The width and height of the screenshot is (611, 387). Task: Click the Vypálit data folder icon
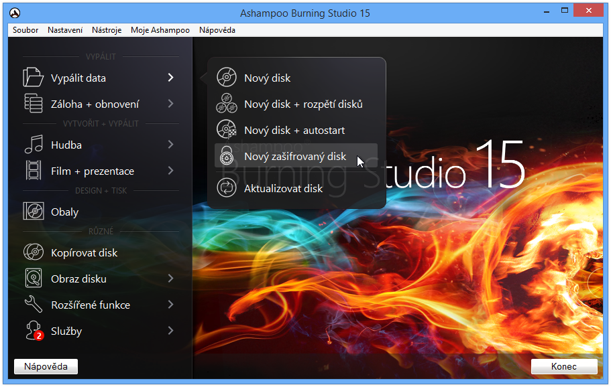(33, 77)
